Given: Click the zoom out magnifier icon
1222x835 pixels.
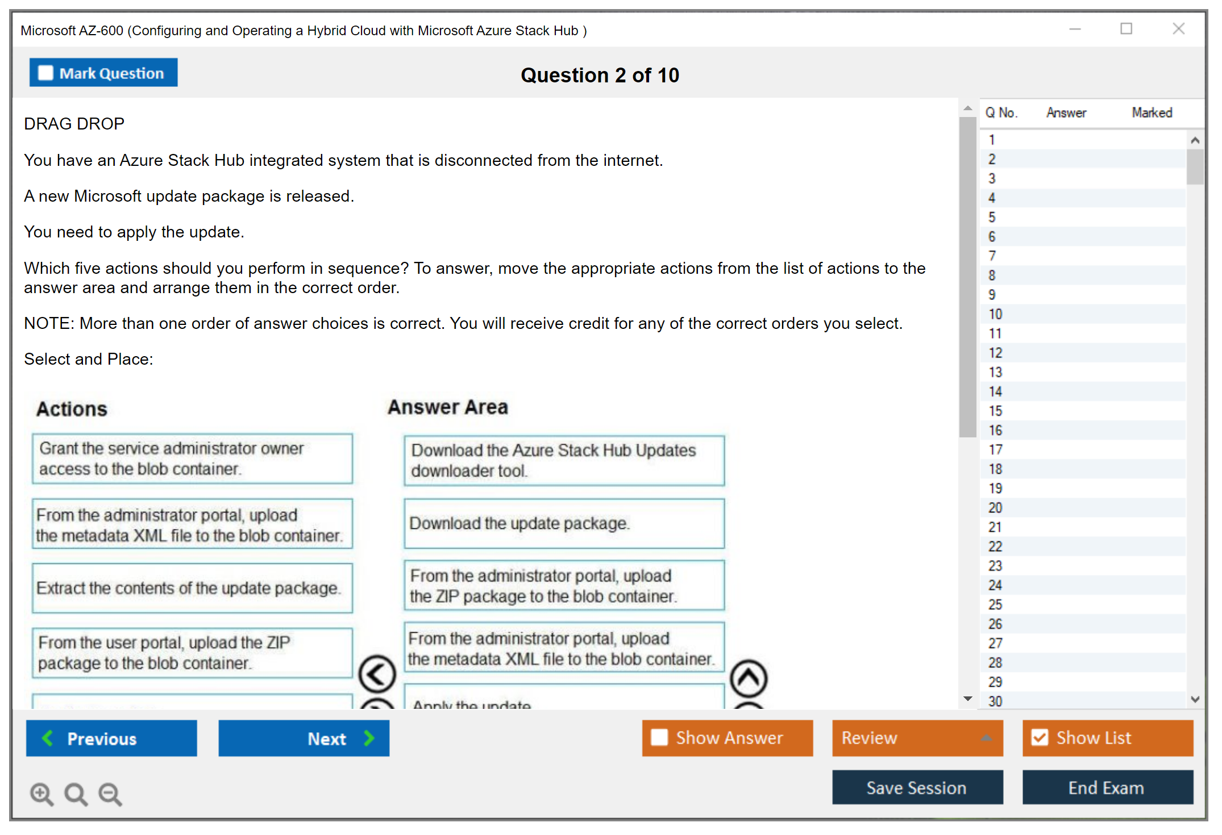Looking at the screenshot, I should pyautogui.click(x=110, y=794).
